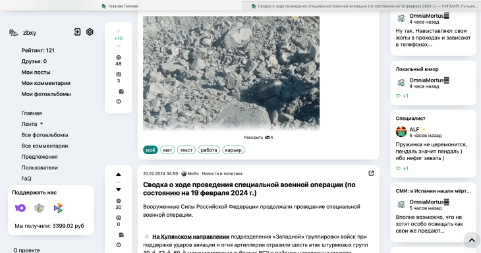Open Все фотоальбомы in the sidebar
Image resolution: width=481 pixels, height=253 pixels.
[x=45, y=135]
